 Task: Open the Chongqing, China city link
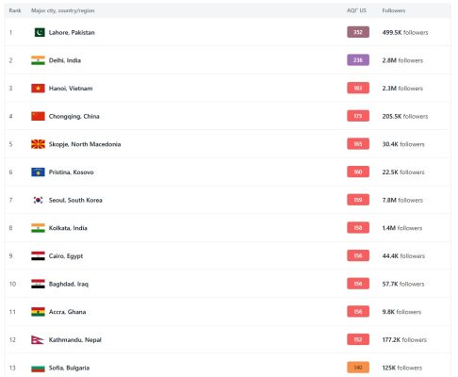coord(74,116)
